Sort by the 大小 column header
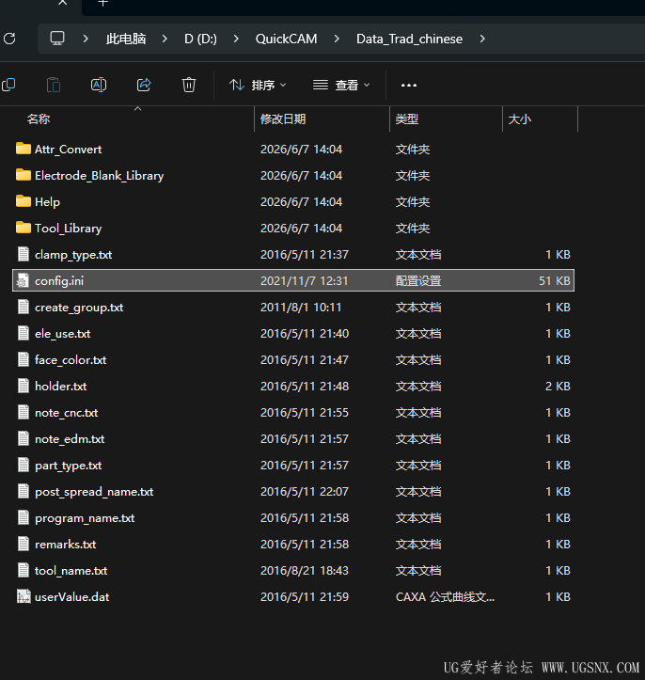 519,119
